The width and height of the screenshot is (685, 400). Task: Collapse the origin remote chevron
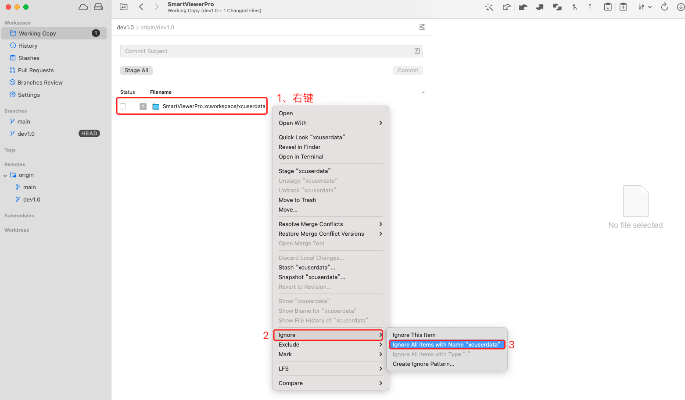point(5,175)
